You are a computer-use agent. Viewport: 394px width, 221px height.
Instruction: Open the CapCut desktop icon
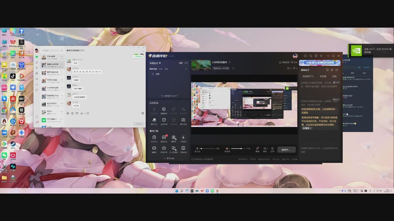click(x=21, y=110)
